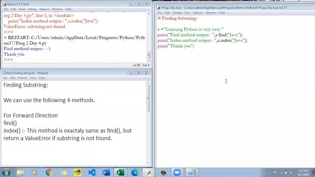Open Window menu in Python Shell
315x177 pixels.
(x=57, y=9)
